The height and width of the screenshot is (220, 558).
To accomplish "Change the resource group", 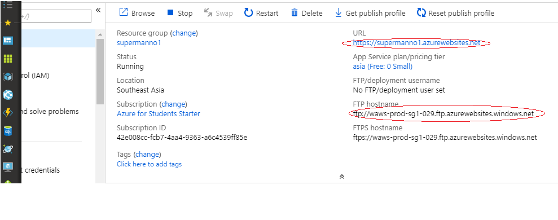I will point(184,33).
